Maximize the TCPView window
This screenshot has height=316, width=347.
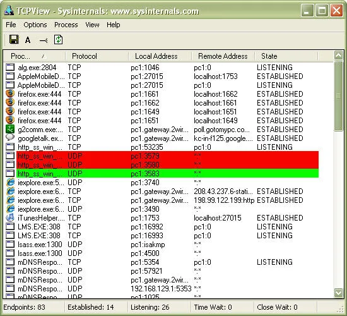point(322,10)
